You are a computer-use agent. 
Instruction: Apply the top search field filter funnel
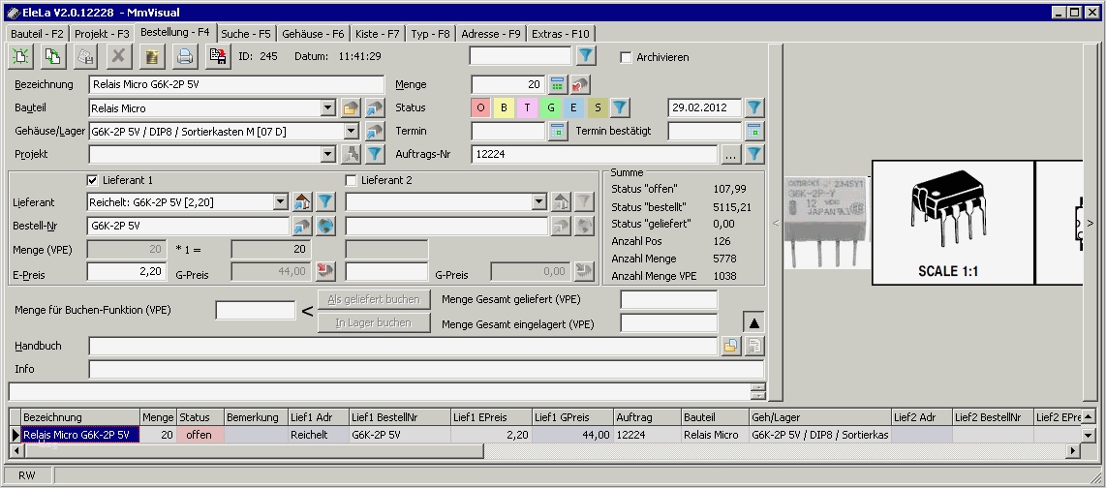pyautogui.click(x=586, y=56)
